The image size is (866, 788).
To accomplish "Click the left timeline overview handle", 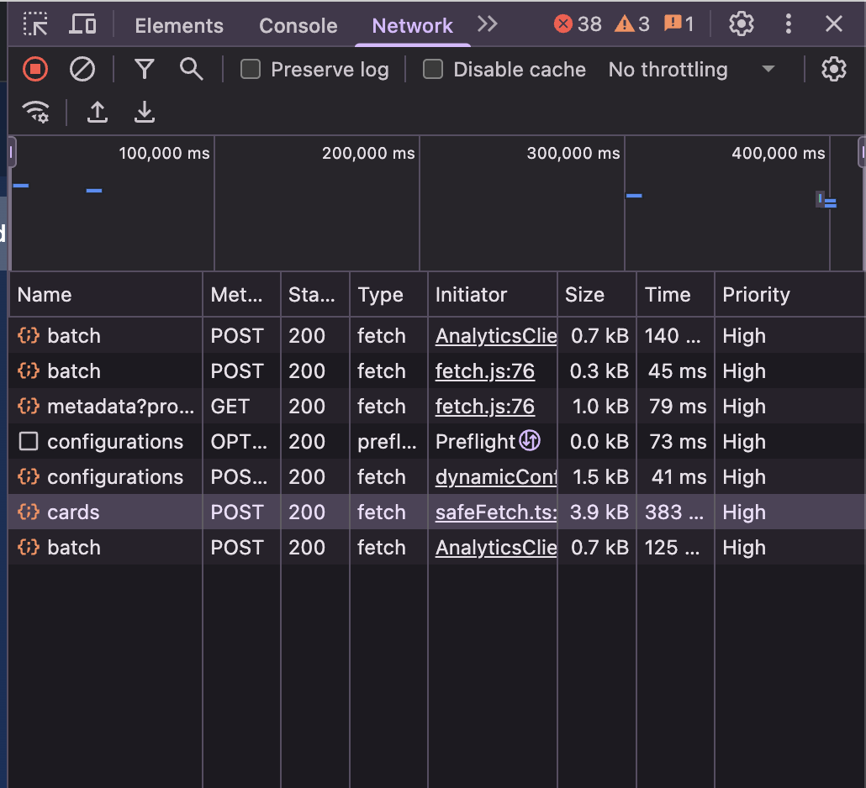I will tap(12, 152).
